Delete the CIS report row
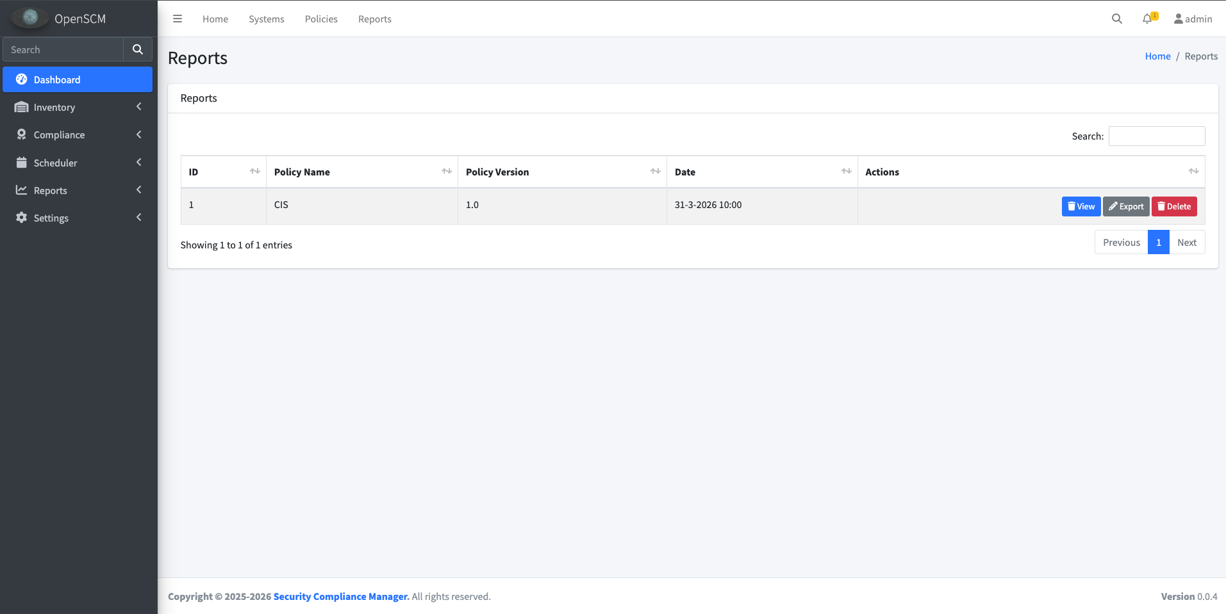The height and width of the screenshot is (614, 1226). [1174, 206]
